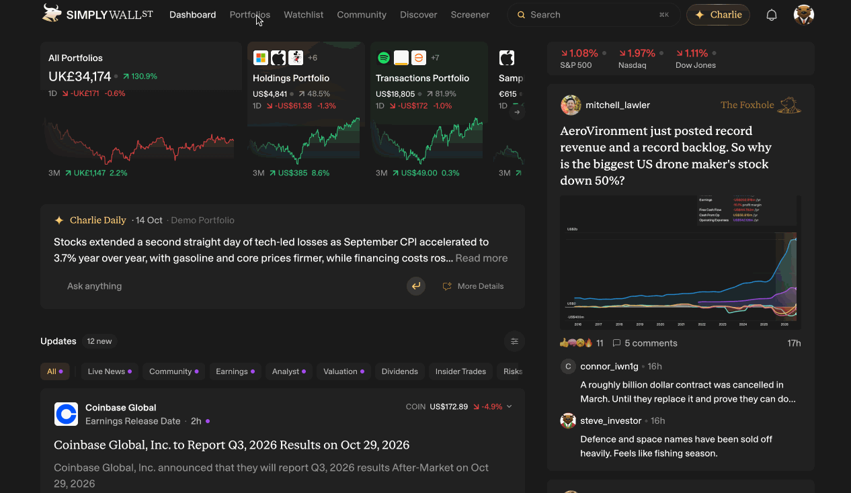Open the Portfolios nav tab
This screenshot has height=493, width=851.
click(x=250, y=15)
